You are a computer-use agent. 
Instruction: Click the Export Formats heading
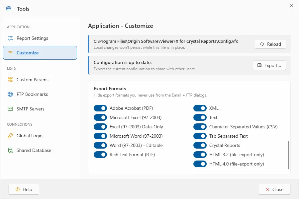tap(110, 89)
